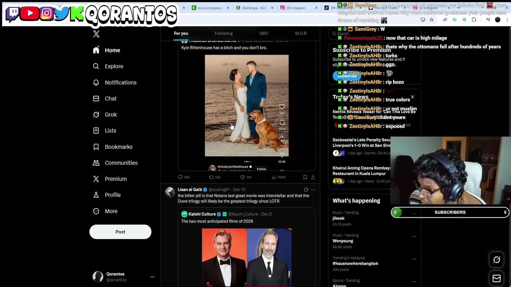This screenshot has height=287, width=511.
Task: Click heart icon on embedded wedding video
Action: click(x=282, y=106)
